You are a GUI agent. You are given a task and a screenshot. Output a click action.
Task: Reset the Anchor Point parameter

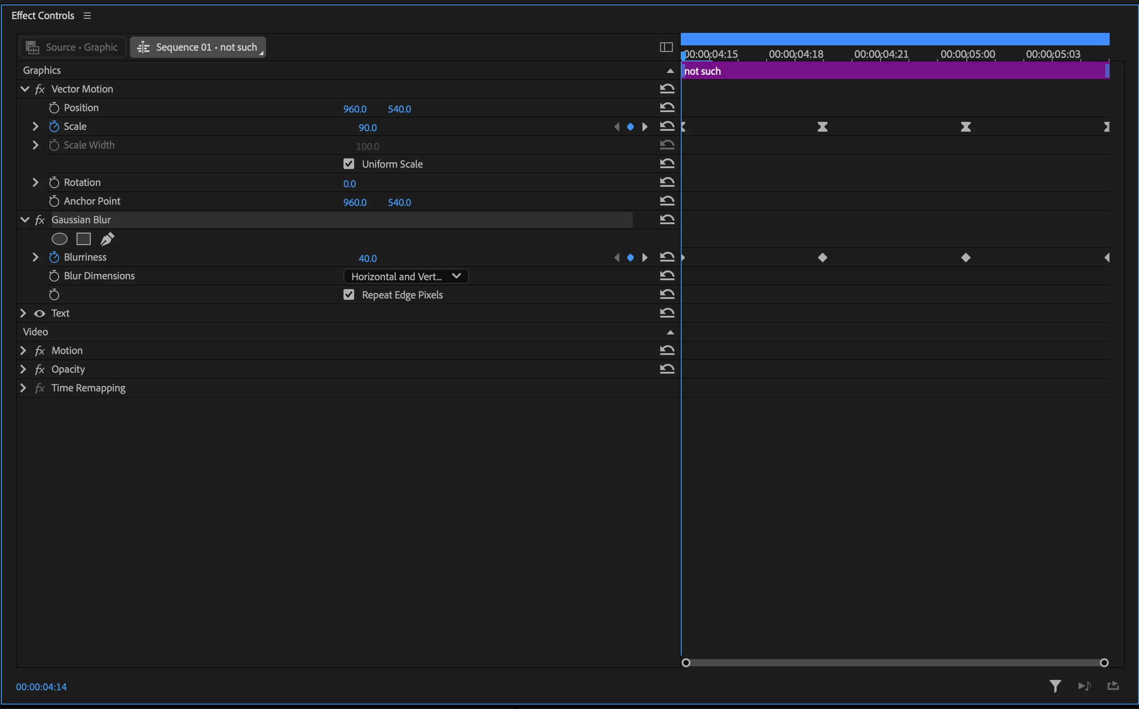(x=667, y=201)
